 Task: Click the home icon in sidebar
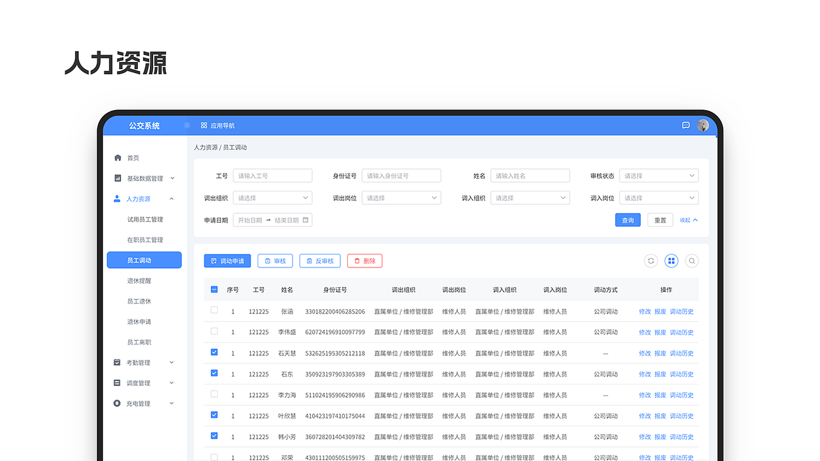[x=117, y=158]
